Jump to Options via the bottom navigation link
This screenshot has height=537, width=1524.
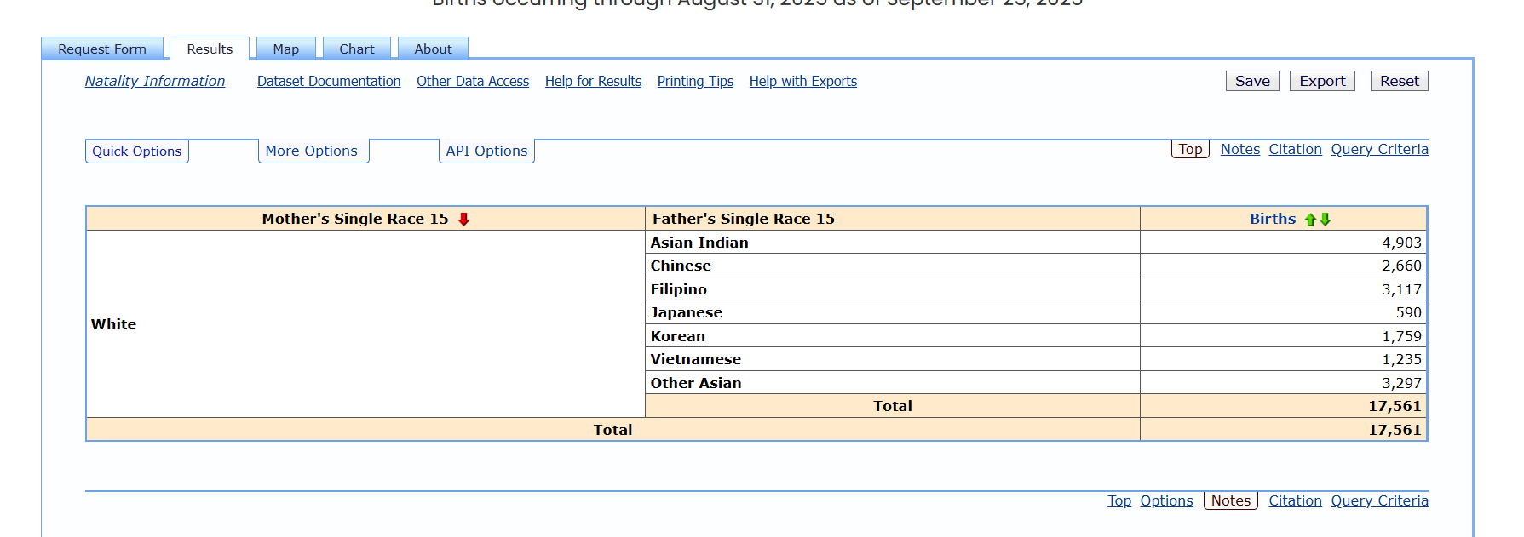coord(1166,500)
